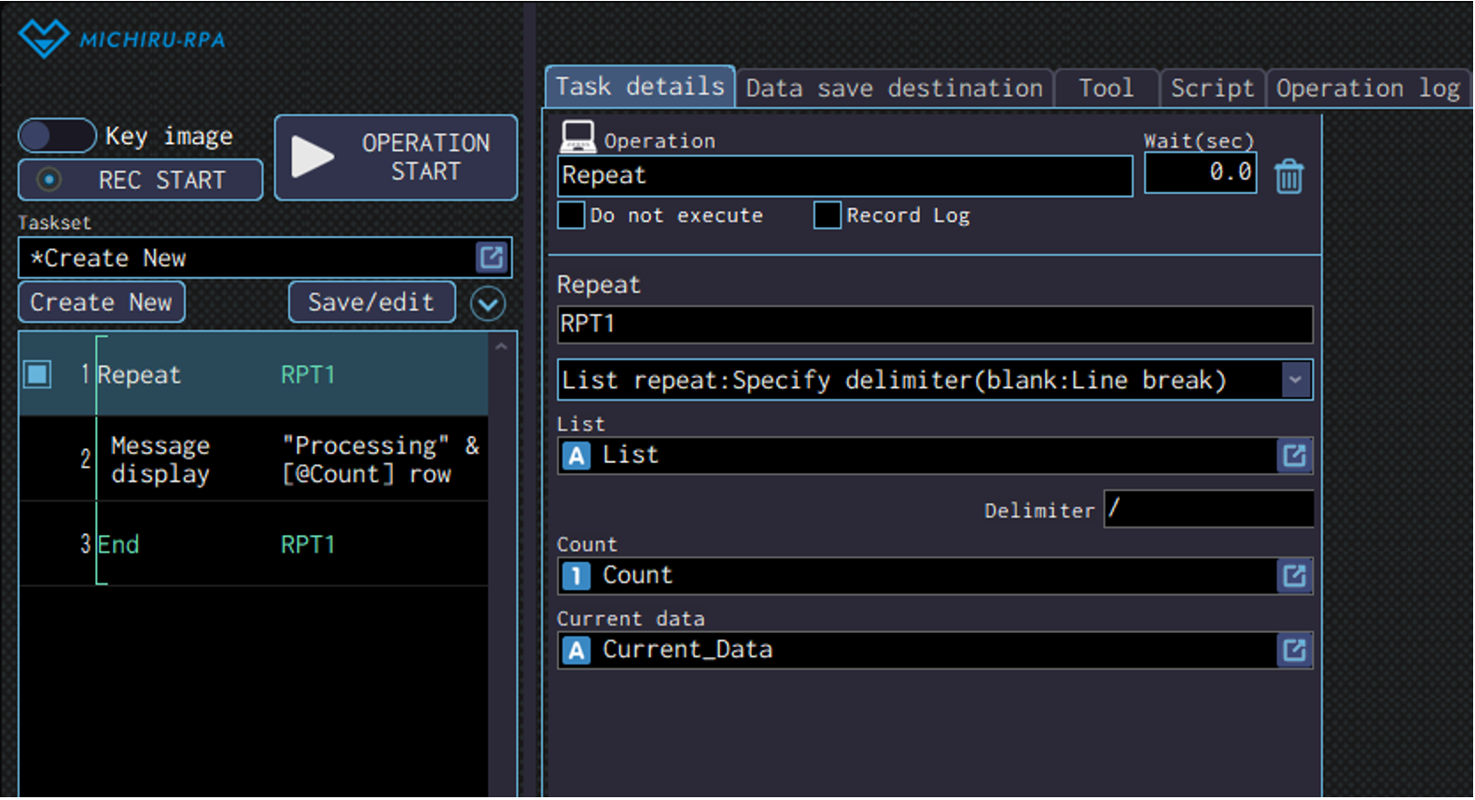Open the Operation log tab
This screenshot has height=800, width=1475.
[1367, 89]
